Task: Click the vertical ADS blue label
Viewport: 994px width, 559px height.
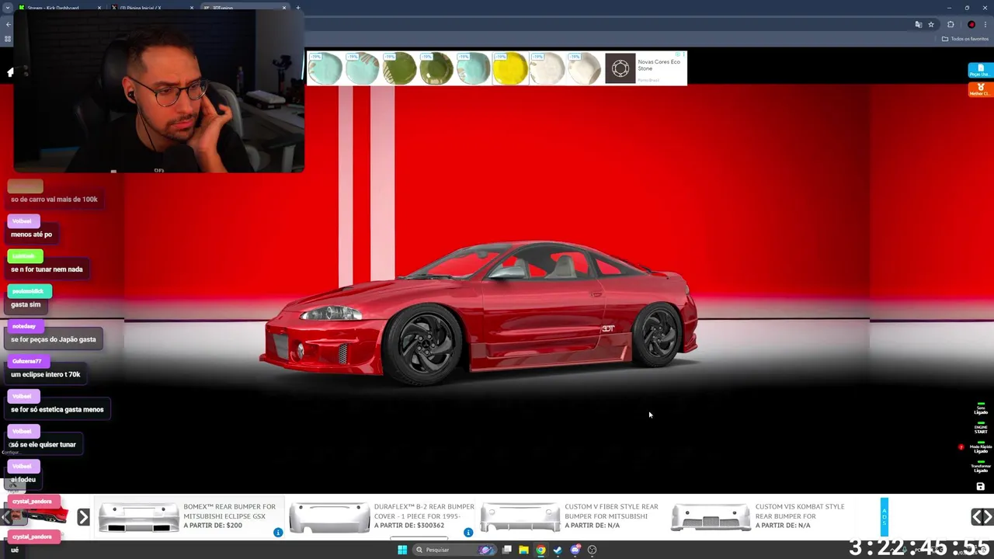Action: (884, 516)
